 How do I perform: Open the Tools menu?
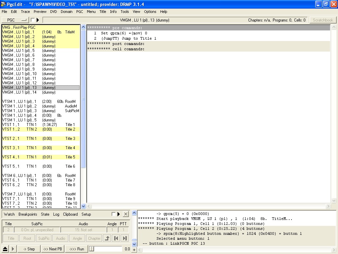124,12
